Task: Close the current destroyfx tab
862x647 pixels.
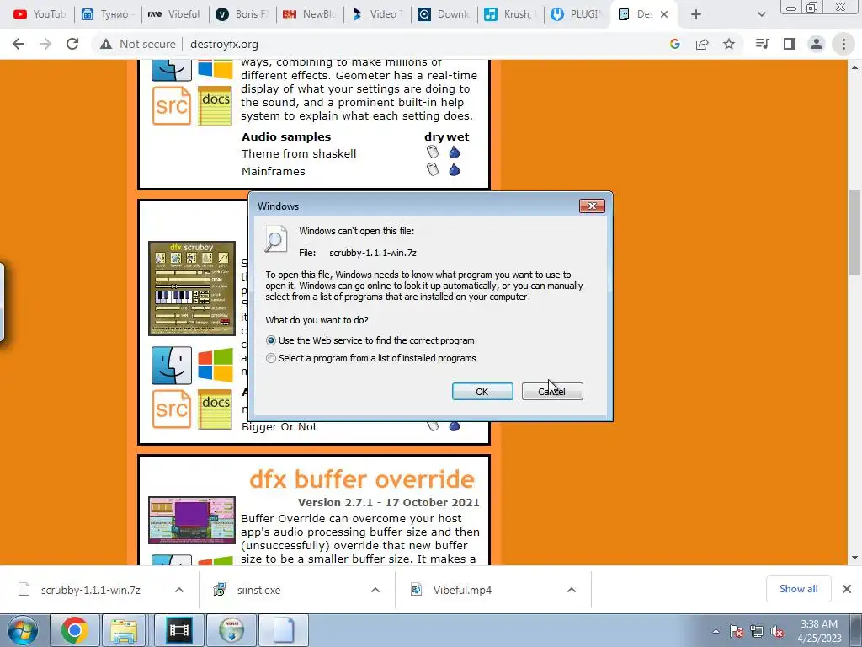Action: [x=664, y=14]
